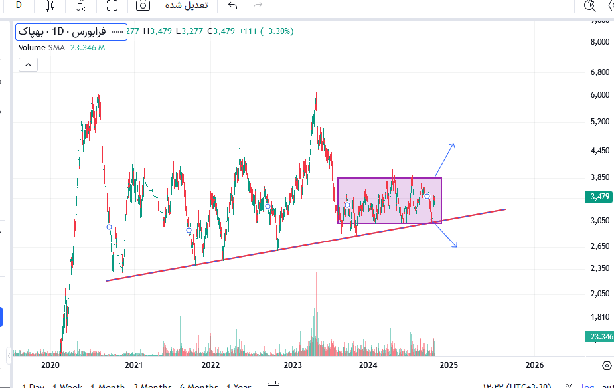Open the candlestick chart style menu
Image resolution: width=614 pixels, height=388 pixels.
point(50,5)
